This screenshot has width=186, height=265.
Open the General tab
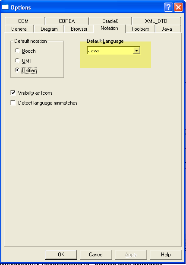(x=19, y=29)
